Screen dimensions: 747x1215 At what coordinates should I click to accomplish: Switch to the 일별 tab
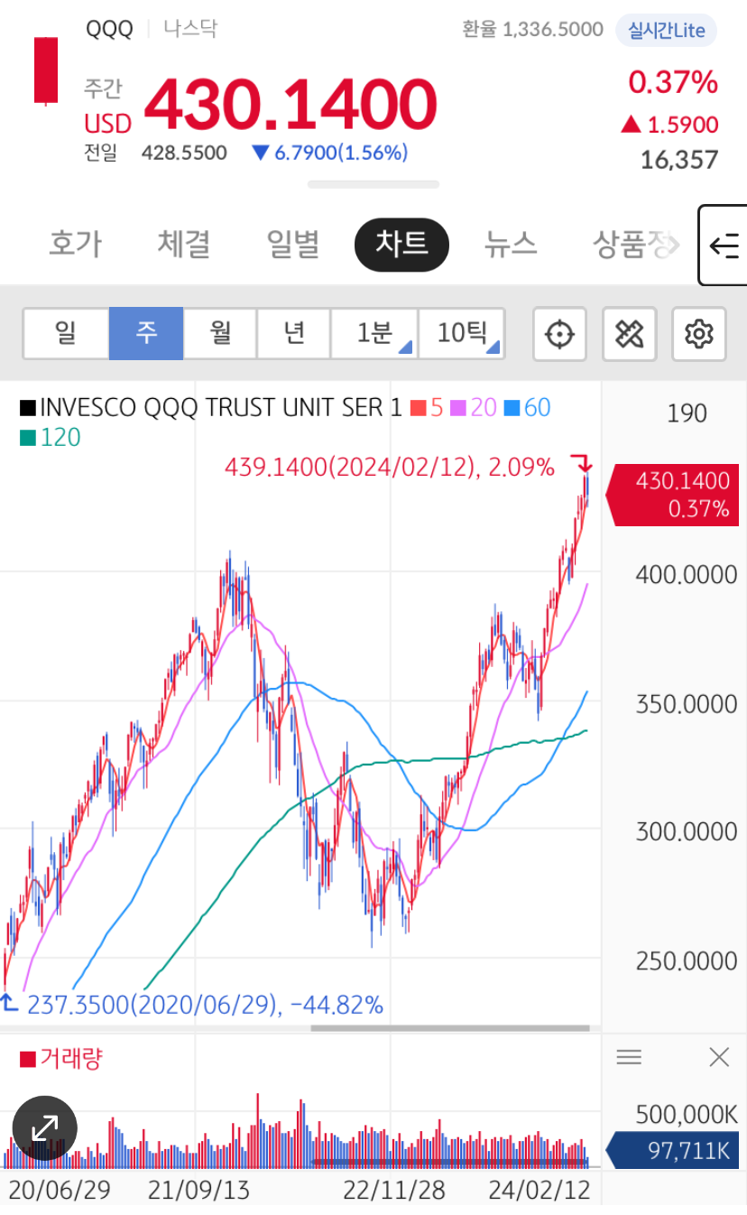292,244
